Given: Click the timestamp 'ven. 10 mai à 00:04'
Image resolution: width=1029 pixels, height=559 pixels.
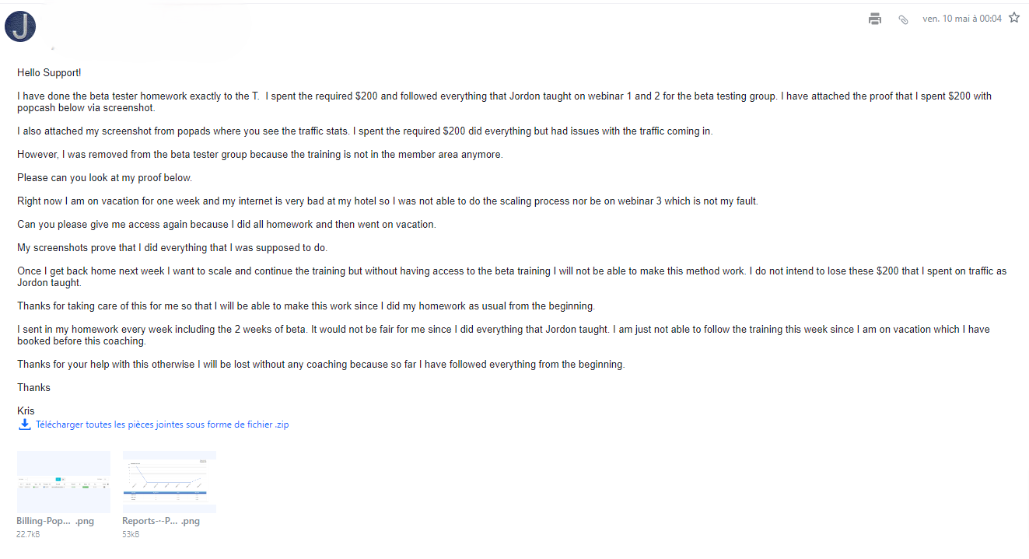Looking at the screenshot, I should pos(962,18).
